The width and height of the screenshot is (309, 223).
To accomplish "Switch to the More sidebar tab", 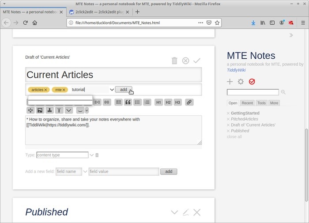I will (274, 103).
